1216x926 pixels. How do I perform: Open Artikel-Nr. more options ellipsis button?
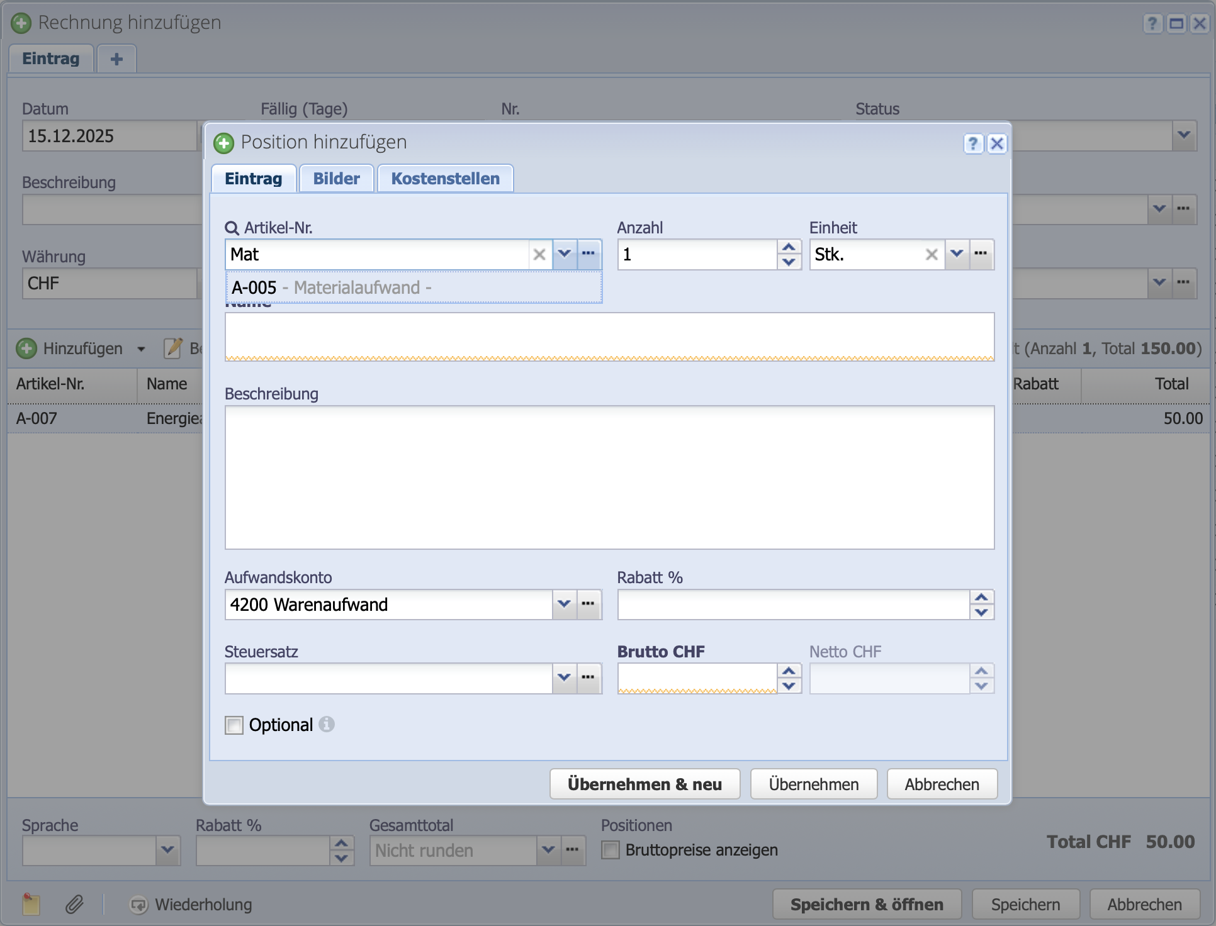(588, 254)
